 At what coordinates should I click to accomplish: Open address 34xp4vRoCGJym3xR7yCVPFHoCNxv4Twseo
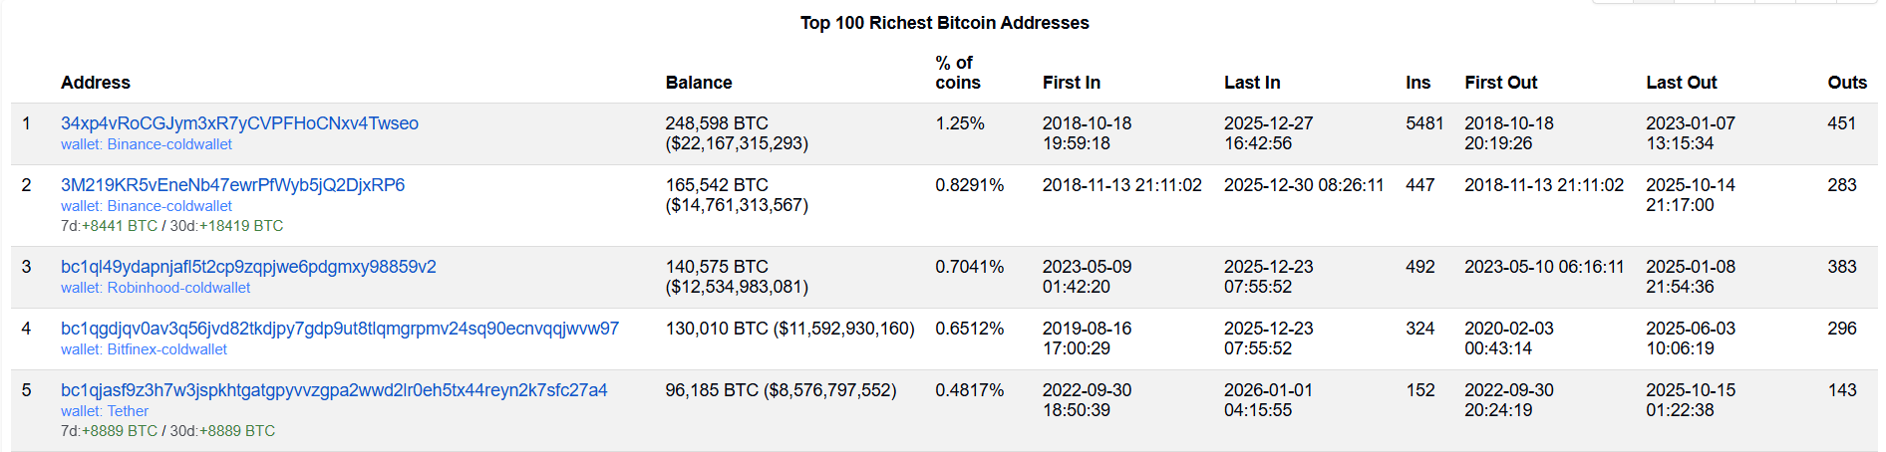point(239,123)
